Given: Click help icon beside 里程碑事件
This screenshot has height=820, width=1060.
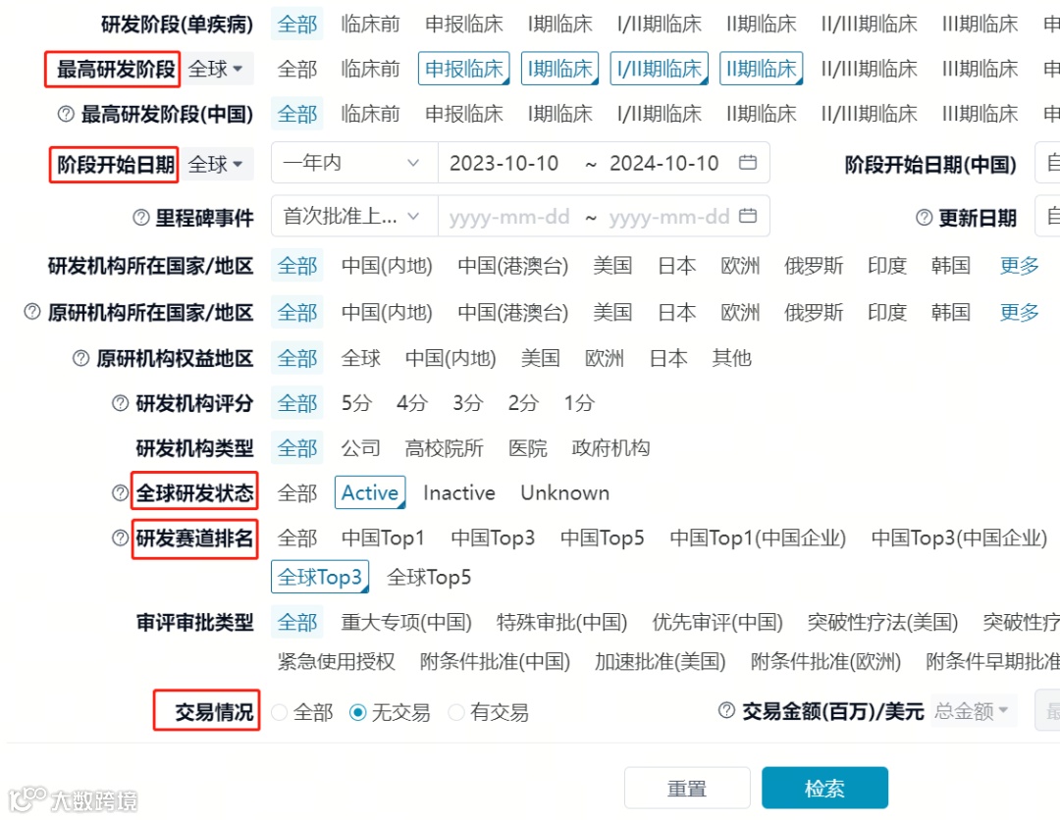Looking at the screenshot, I should (140, 218).
